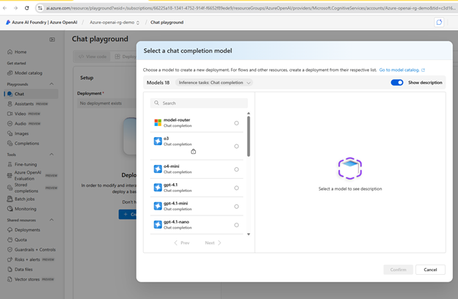The height and width of the screenshot is (299, 458).
Task: Click gpt-4.1-mini model name
Action: 175,203
